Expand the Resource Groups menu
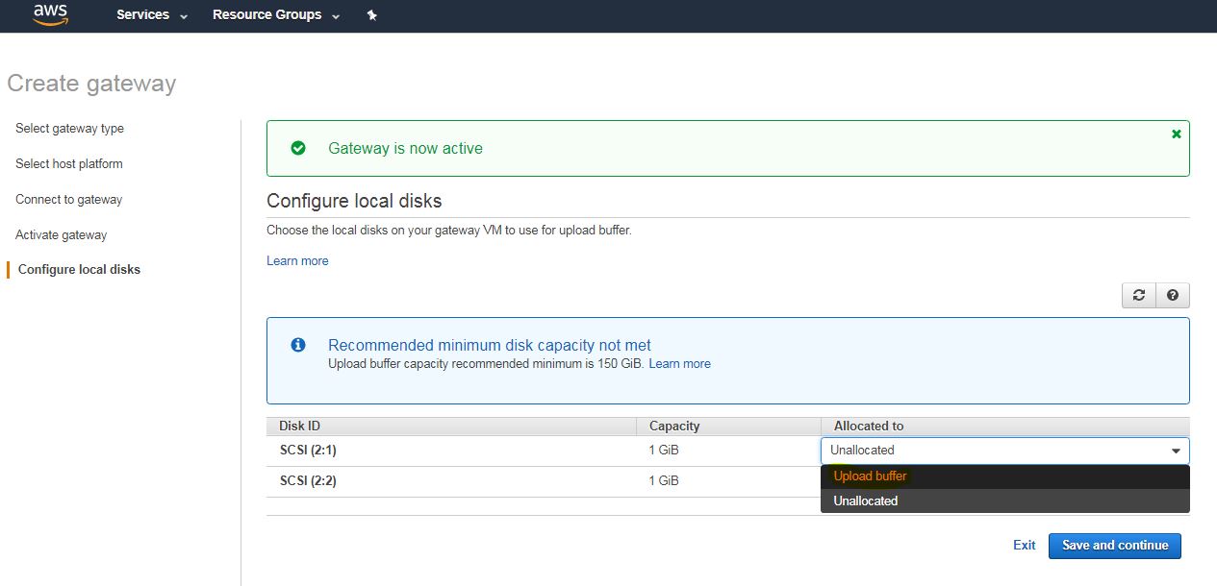The width and height of the screenshot is (1217, 586). [x=276, y=15]
